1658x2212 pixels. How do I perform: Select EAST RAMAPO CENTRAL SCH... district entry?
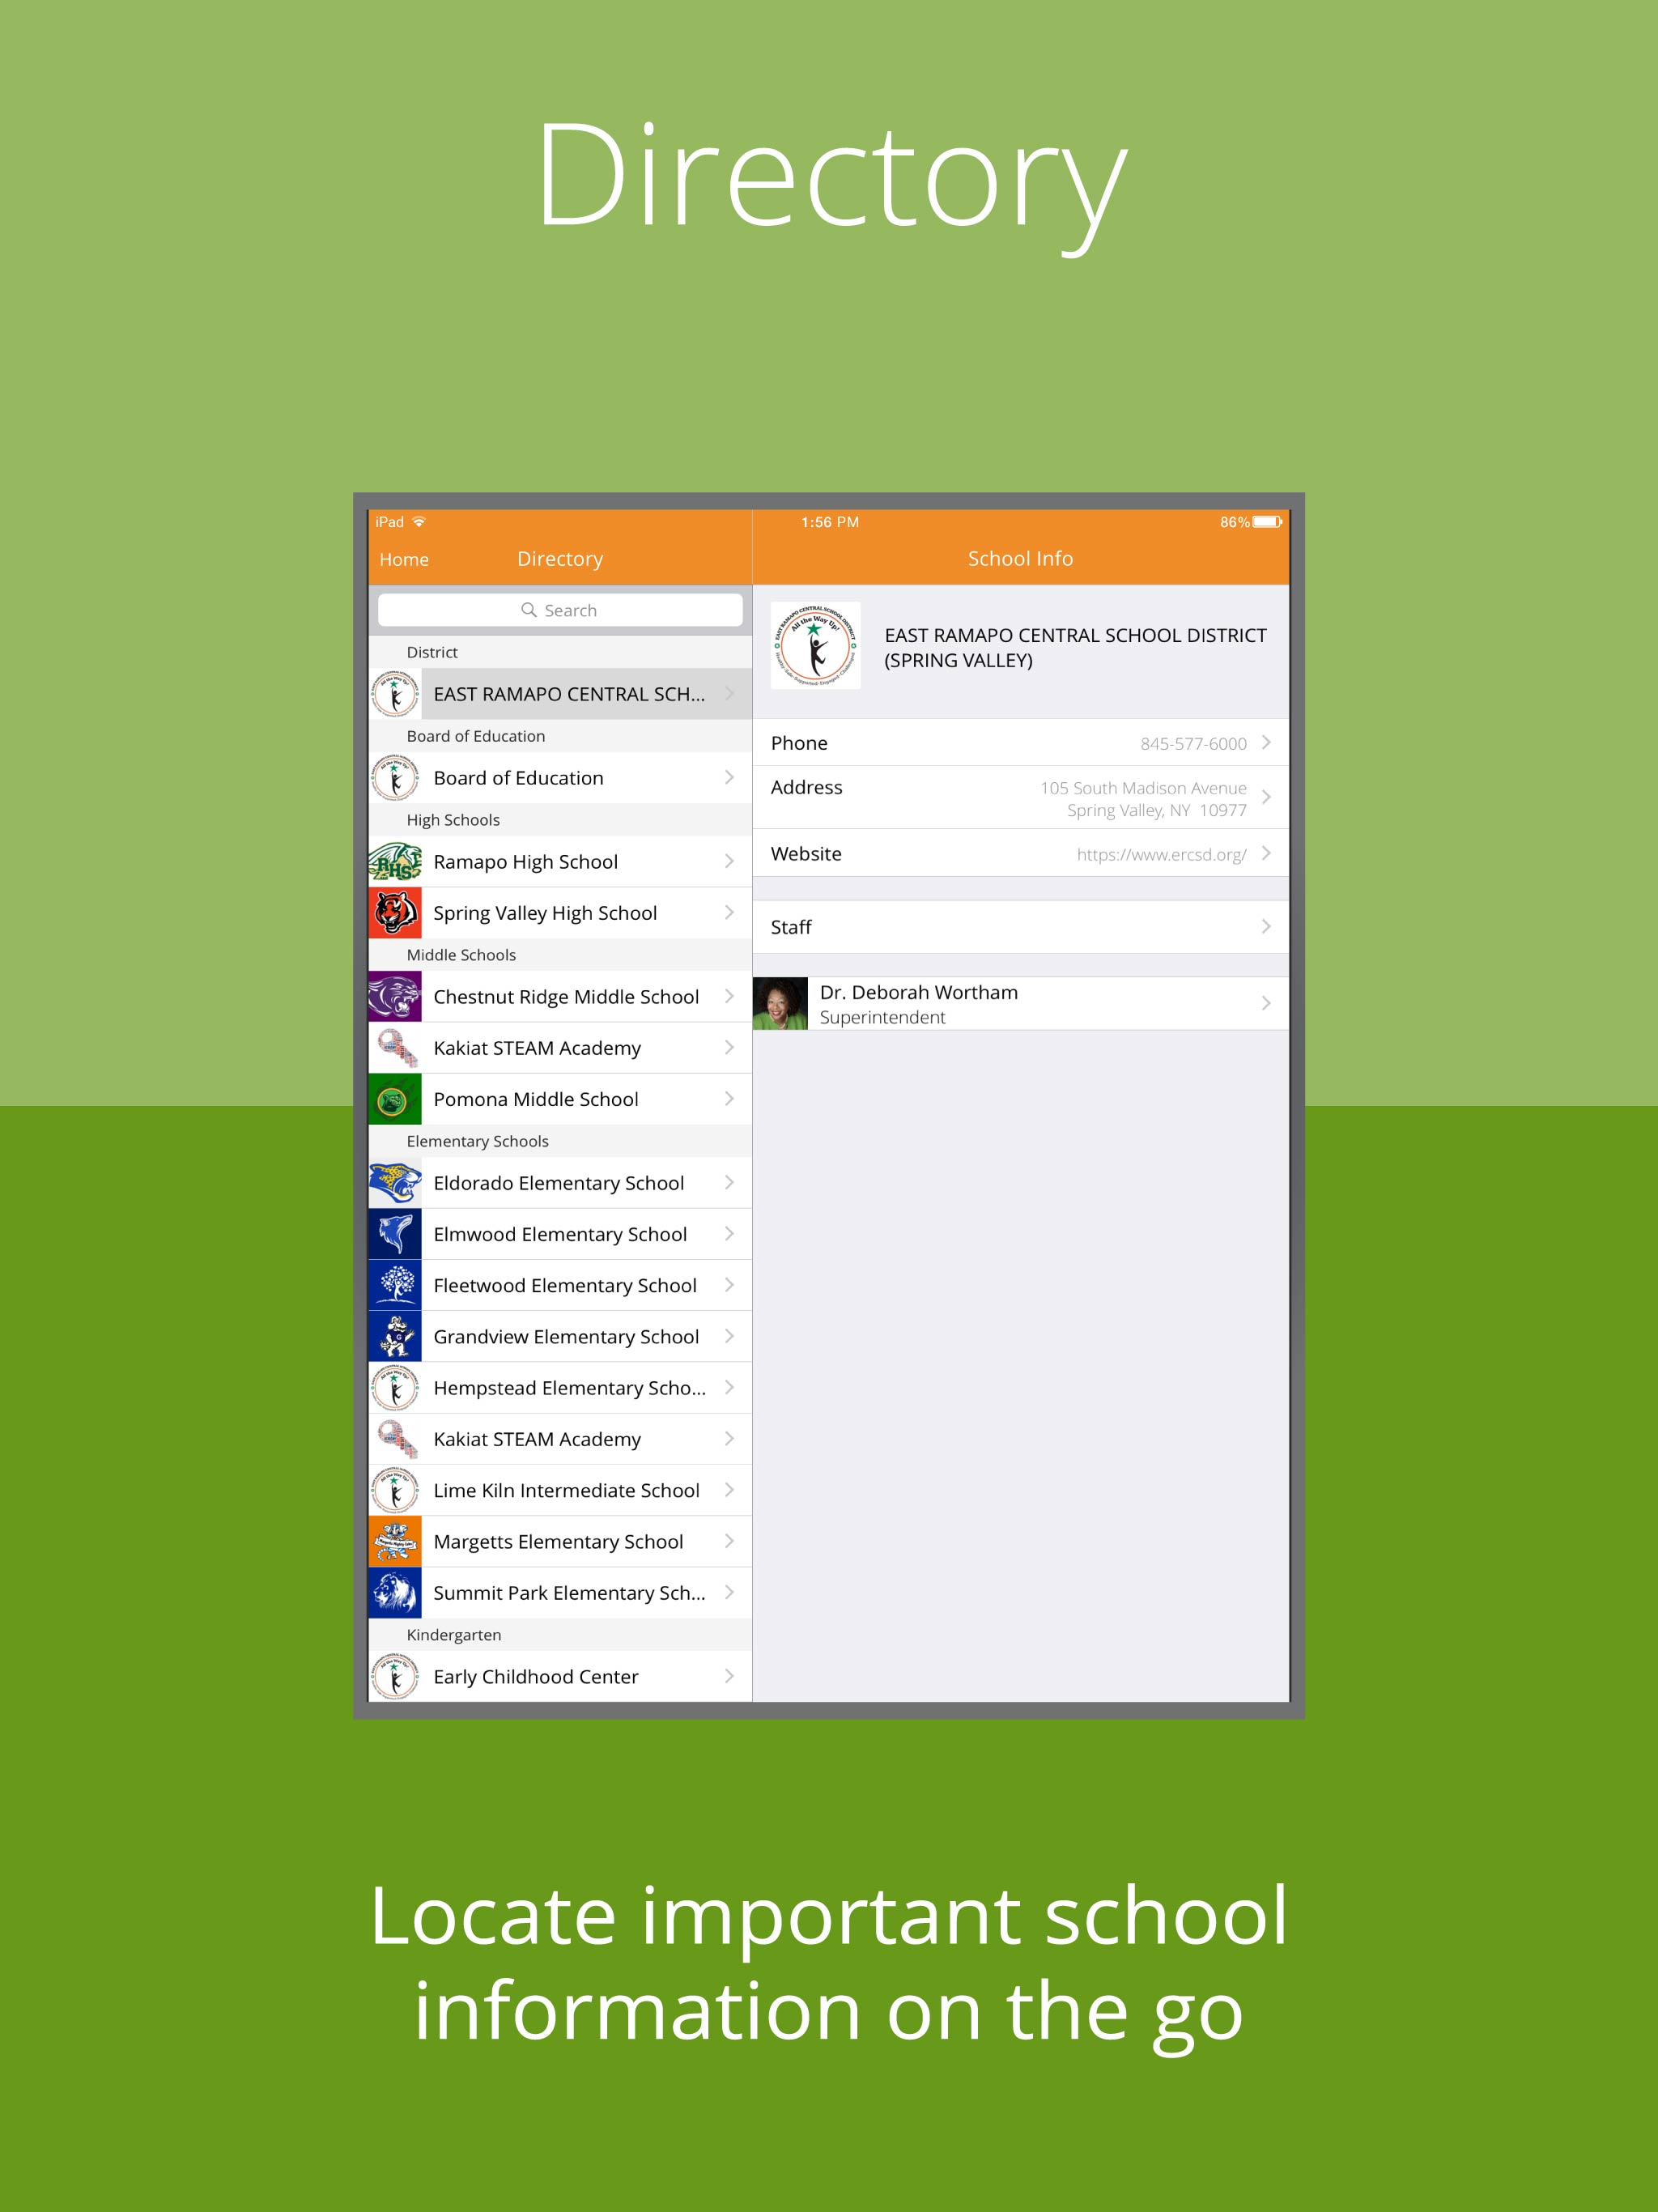tap(560, 694)
